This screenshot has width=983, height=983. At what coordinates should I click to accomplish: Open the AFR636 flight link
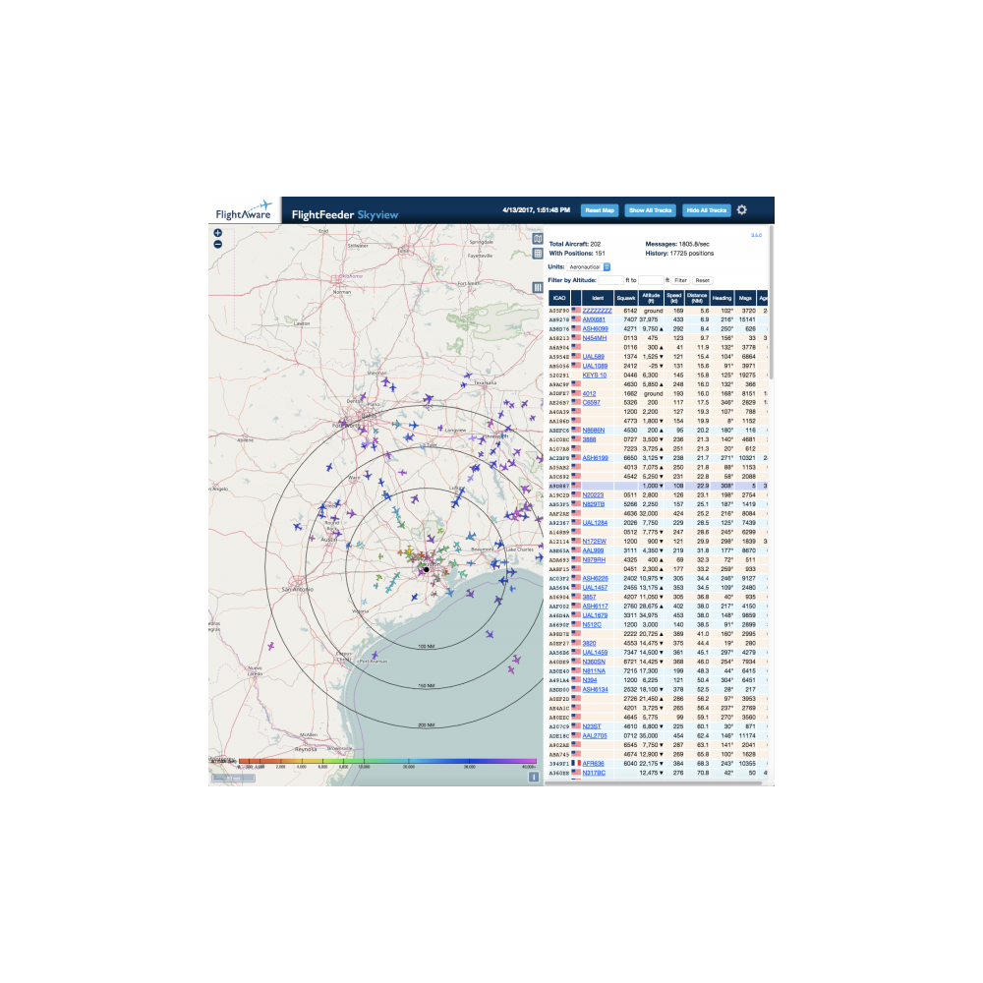coord(593,764)
